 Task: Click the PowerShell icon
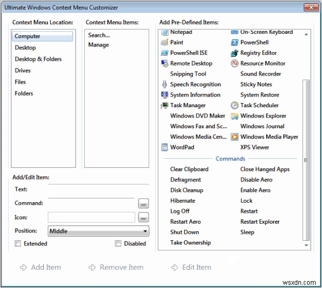pos(235,42)
